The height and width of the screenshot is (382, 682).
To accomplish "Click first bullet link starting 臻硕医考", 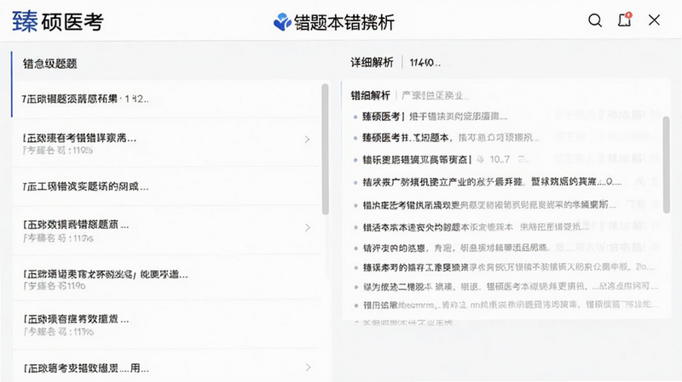I will tap(435, 117).
